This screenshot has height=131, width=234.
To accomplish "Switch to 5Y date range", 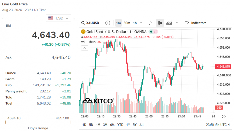I will 135,125.
